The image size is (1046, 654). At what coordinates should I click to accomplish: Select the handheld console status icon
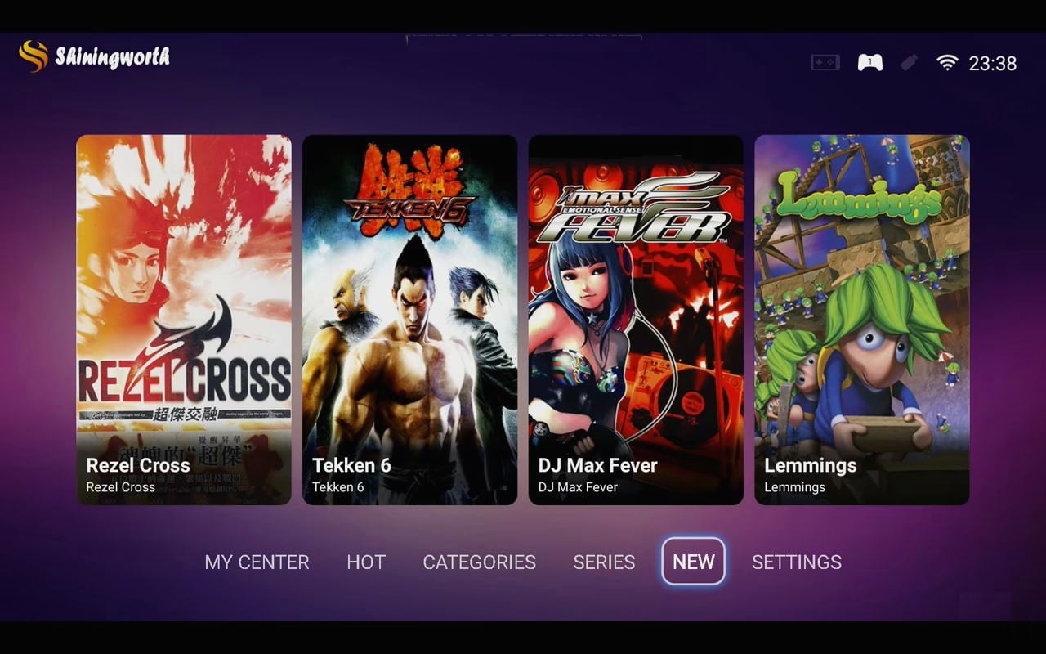[825, 63]
